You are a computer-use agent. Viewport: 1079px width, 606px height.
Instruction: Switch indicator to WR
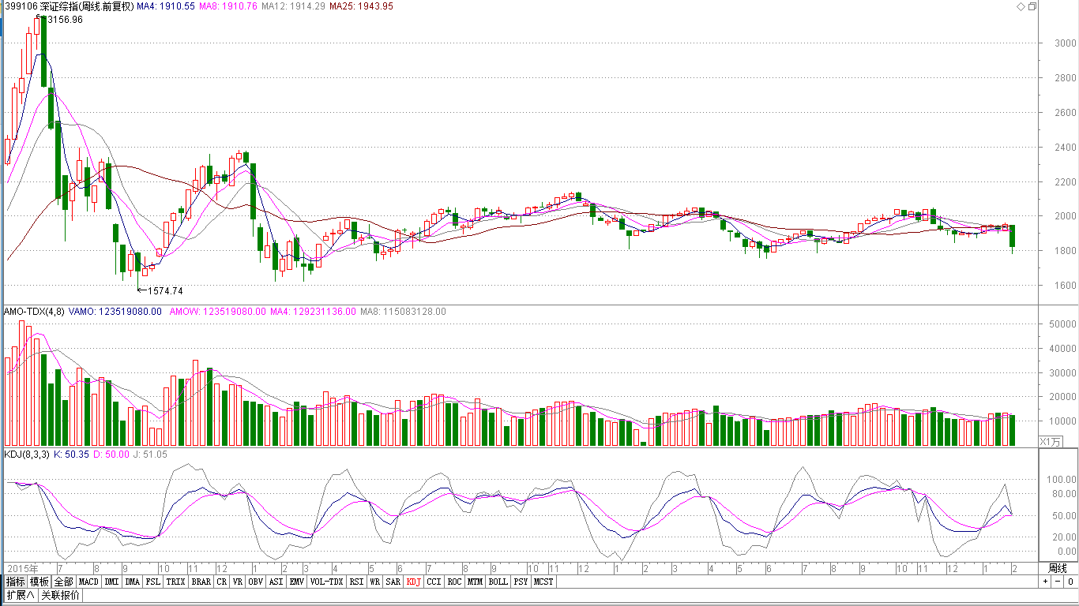pyautogui.click(x=375, y=582)
